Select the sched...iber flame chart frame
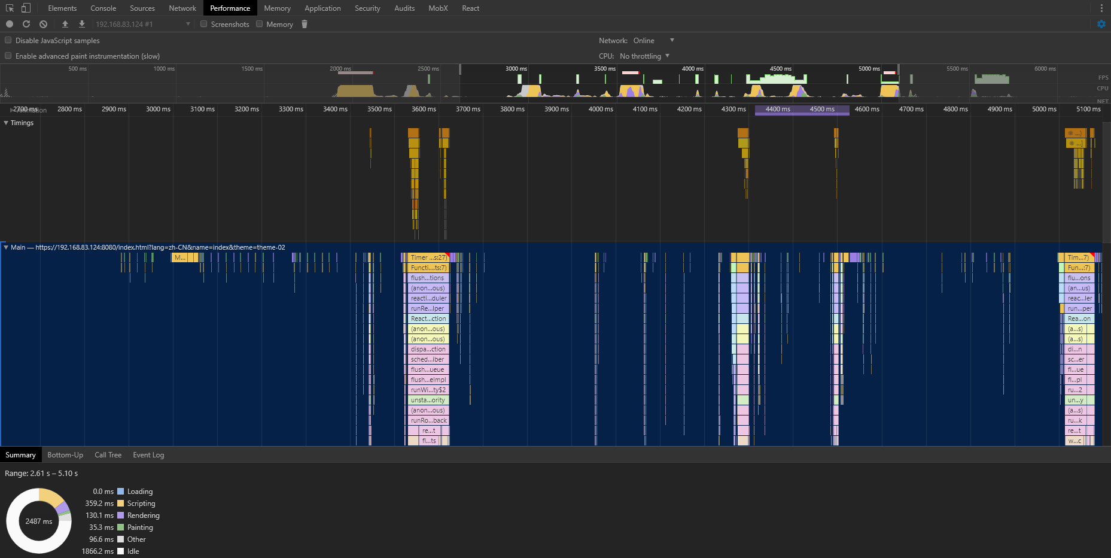Screen dimensions: 1111x558 (428, 359)
